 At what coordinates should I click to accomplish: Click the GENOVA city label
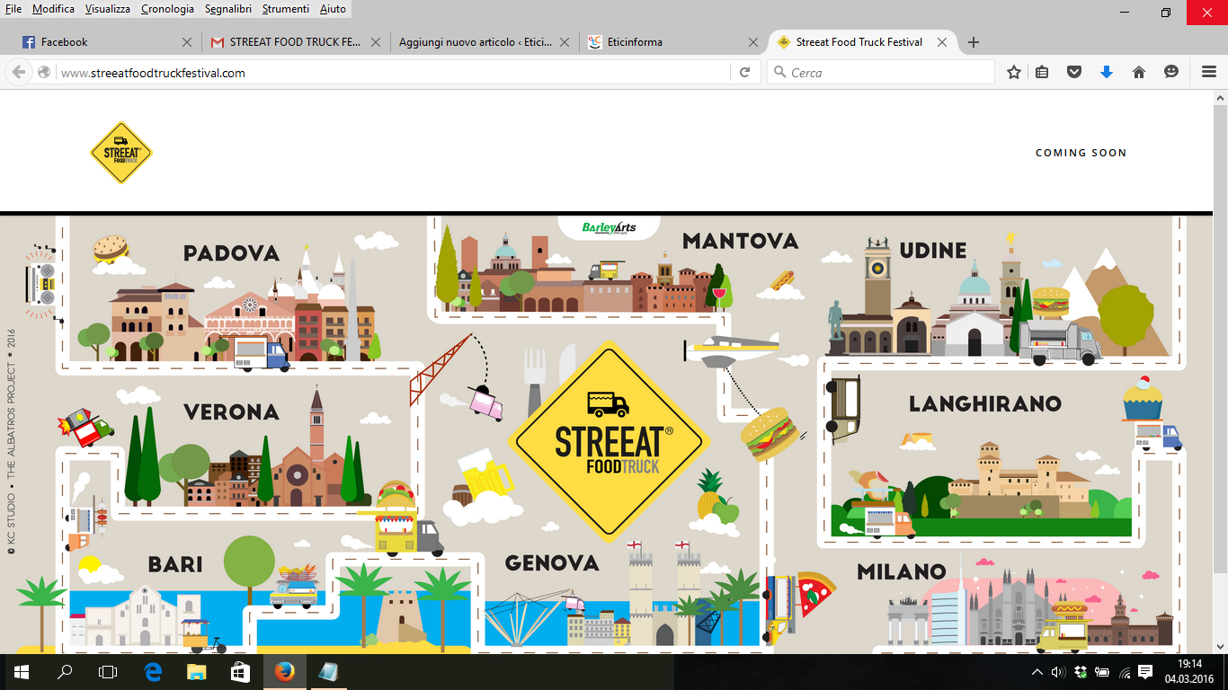[552, 563]
